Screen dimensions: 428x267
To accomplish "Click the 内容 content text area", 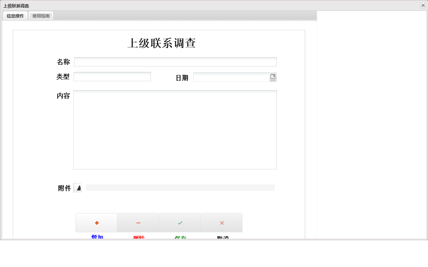I will coord(175,129).
